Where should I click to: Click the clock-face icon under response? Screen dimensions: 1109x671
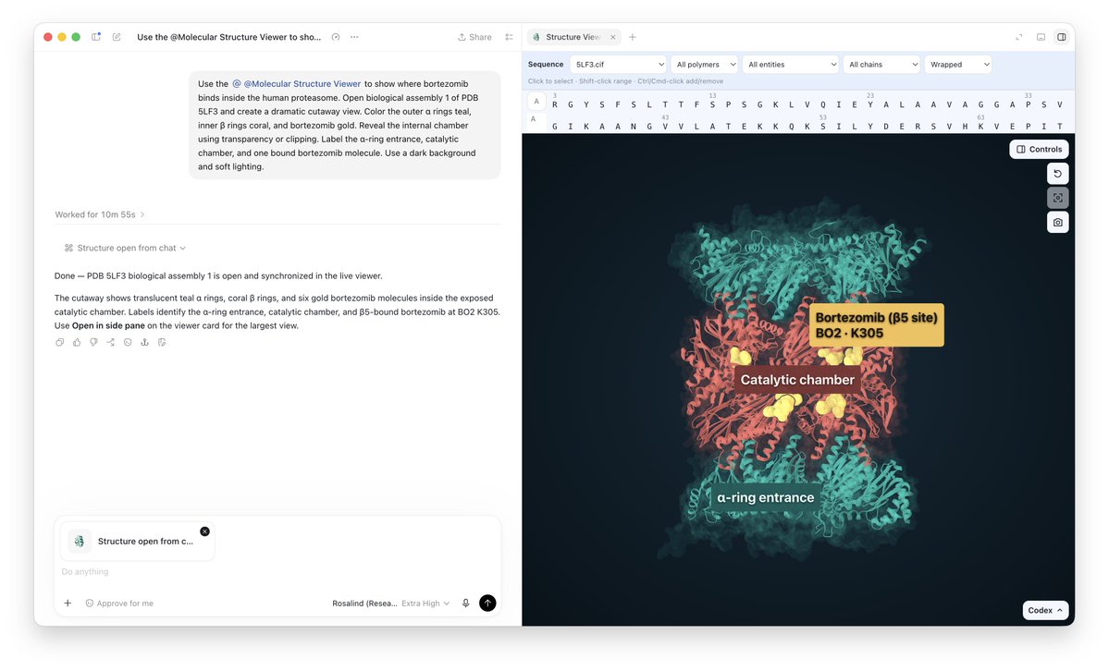tap(128, 342)
